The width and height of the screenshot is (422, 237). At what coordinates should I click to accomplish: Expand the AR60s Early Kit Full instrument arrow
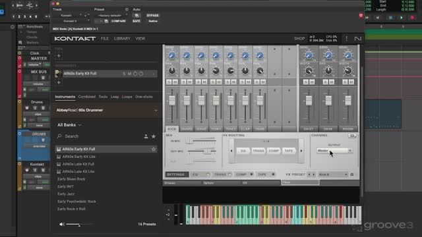(154, 74)
